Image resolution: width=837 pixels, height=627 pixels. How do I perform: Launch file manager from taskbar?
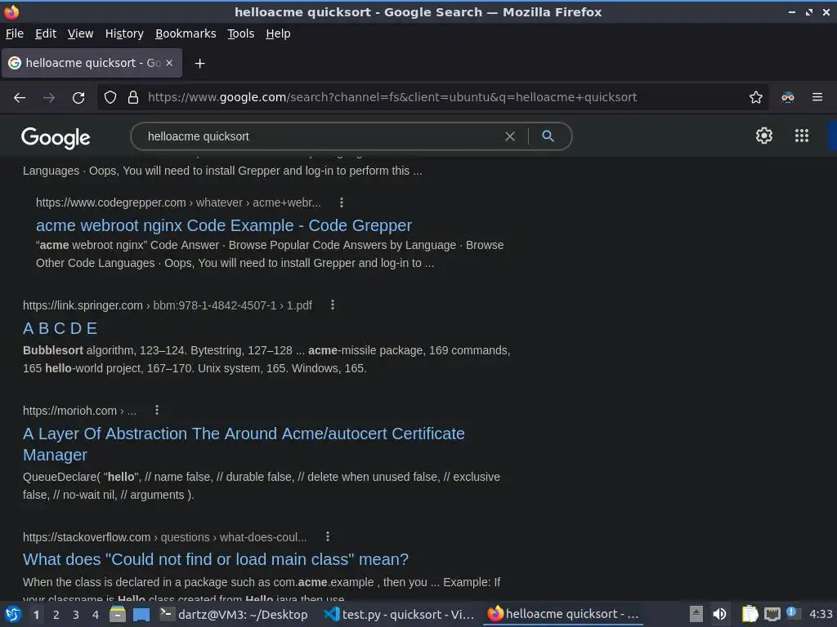click(118, 614)
